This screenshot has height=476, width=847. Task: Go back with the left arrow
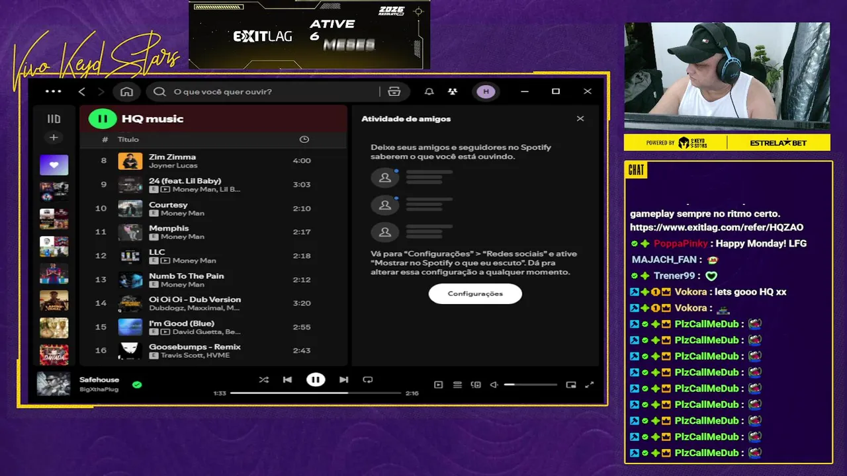(82, 91)
